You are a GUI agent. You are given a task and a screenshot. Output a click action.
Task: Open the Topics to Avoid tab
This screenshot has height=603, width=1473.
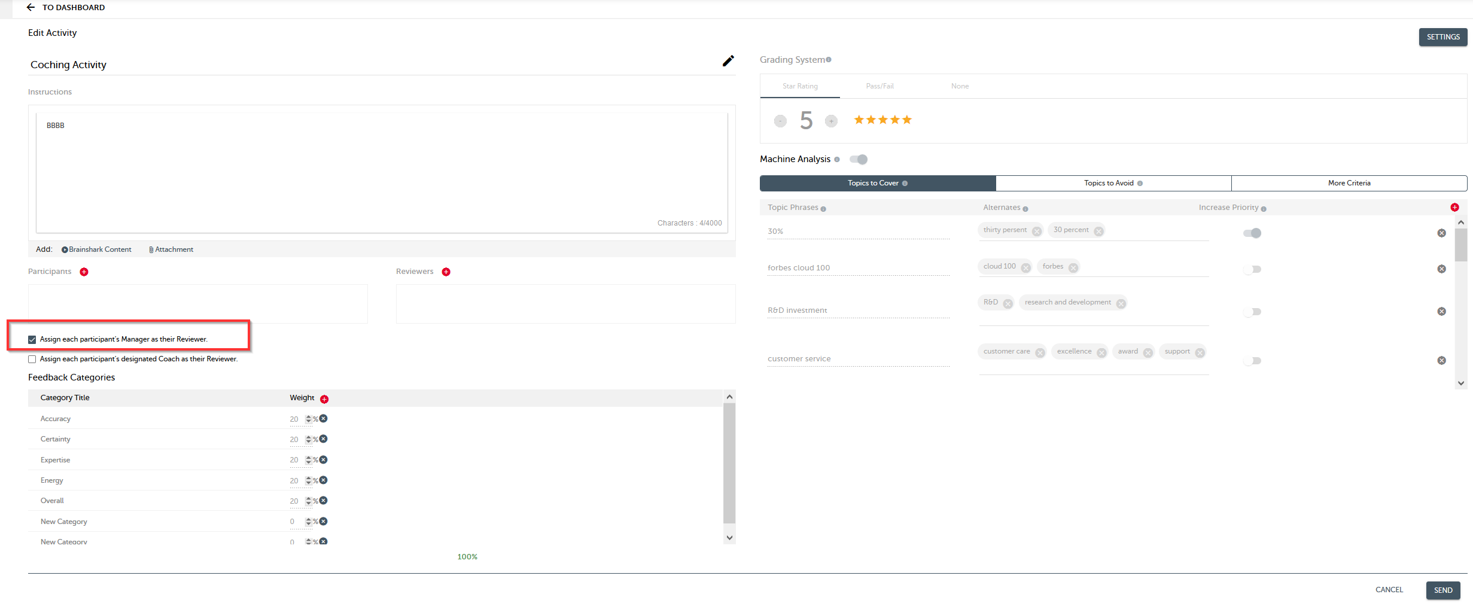(1113, 183)
